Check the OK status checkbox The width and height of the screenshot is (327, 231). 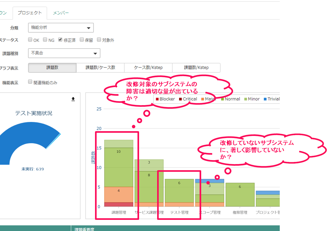click(x=30, y=40)
